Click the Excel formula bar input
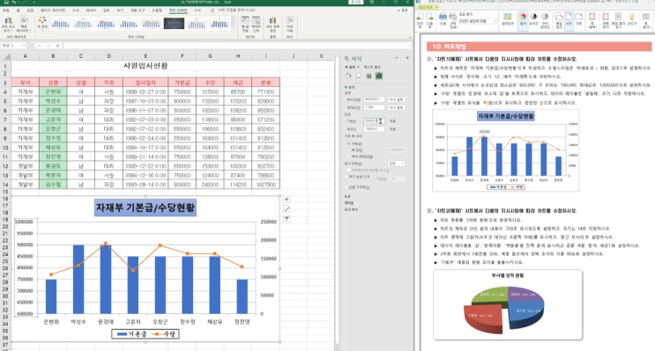Screen dimensions: 655x351 236,46
